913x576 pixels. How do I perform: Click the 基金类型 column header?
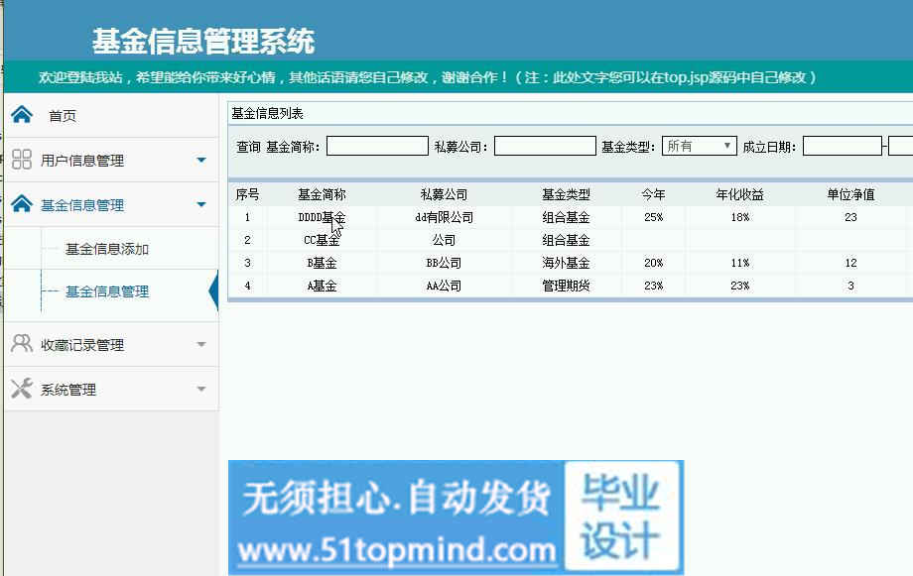pyautogui.click(x=566, y=194)
